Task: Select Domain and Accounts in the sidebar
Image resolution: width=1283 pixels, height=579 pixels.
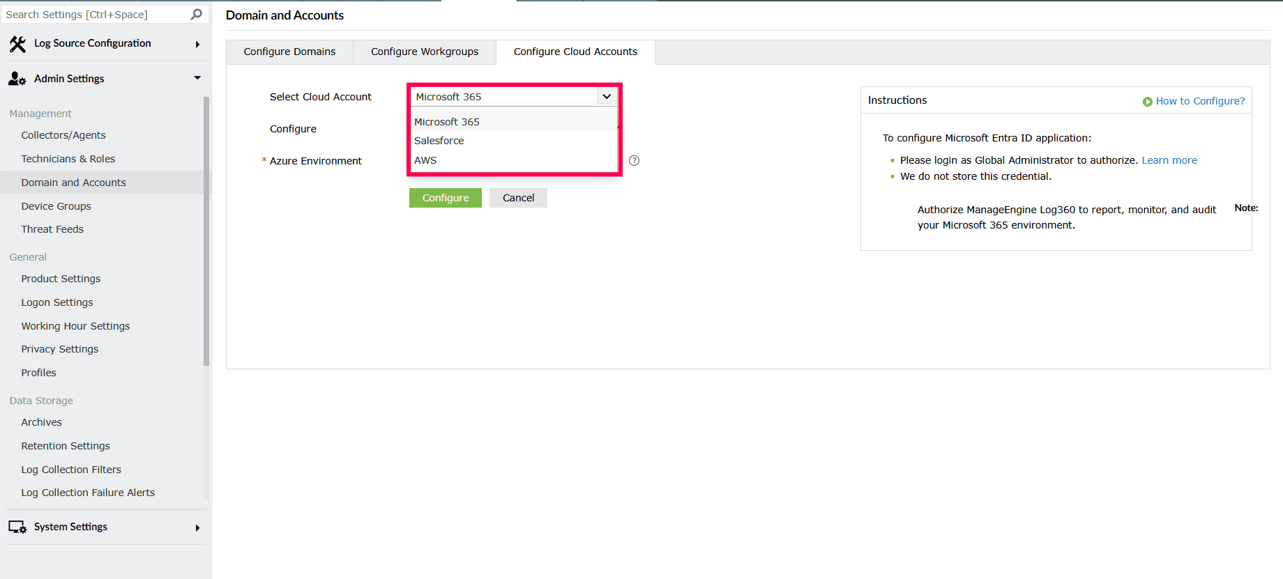Action: (x=73, y=183)
